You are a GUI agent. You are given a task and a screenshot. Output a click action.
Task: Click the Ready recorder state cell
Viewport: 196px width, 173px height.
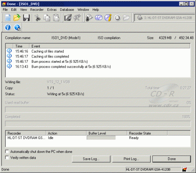click(134, 138)
